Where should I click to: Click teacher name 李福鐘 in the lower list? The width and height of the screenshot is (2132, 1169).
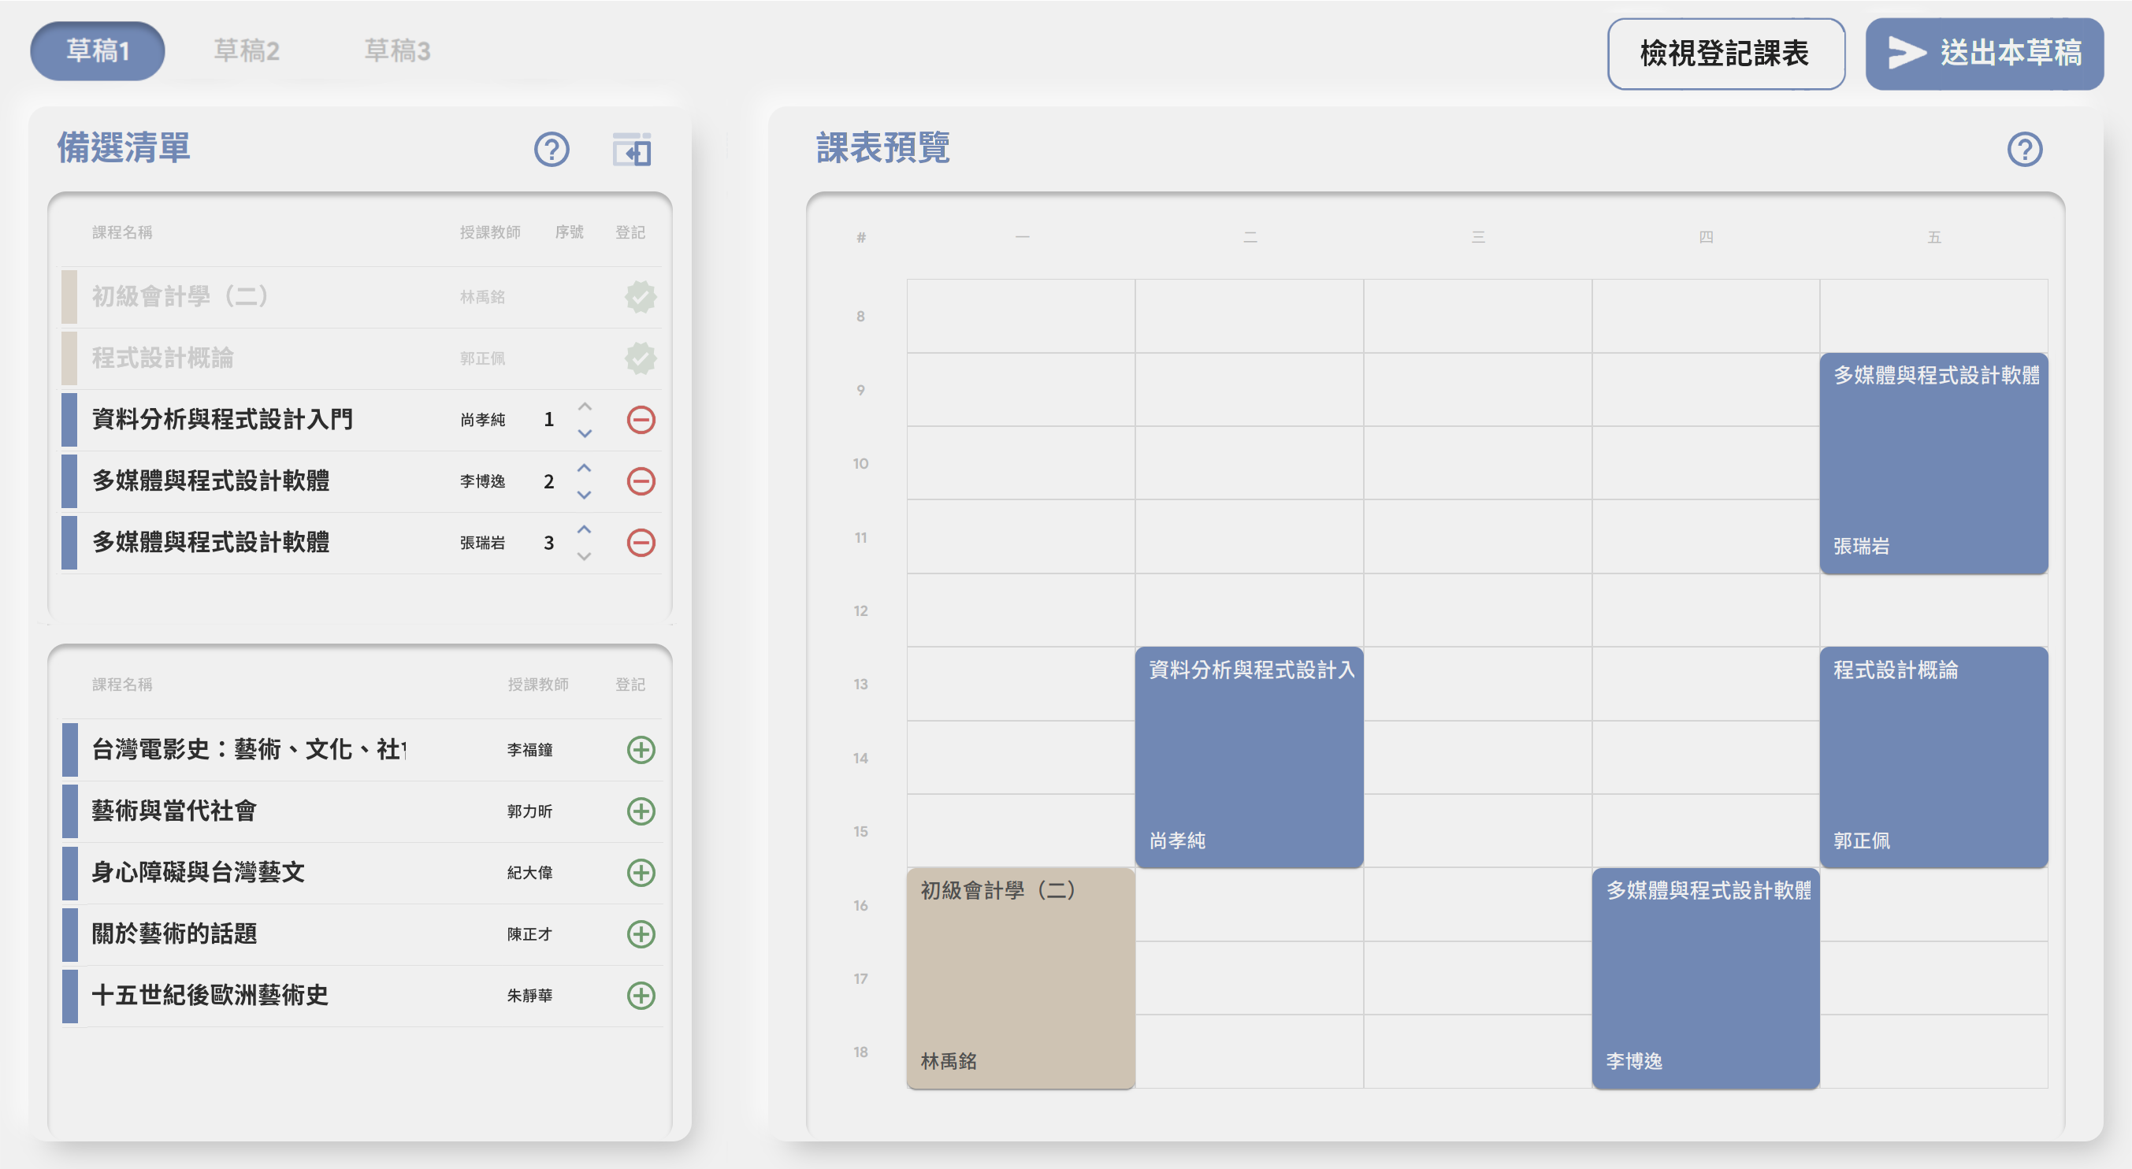pyautogui.click(x=529, y=750)
